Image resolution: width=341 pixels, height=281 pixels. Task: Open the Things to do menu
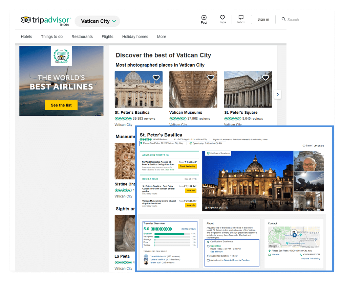click(x=52, y=37)
